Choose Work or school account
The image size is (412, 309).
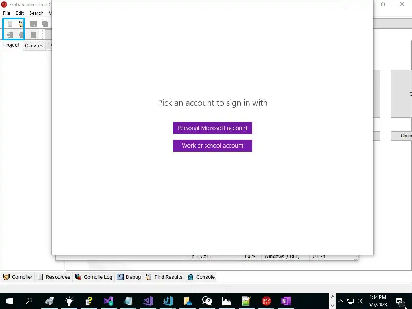(x=212, y=146)
